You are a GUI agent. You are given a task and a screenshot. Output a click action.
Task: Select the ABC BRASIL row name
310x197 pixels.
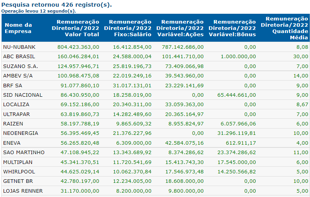click(17, 57)
